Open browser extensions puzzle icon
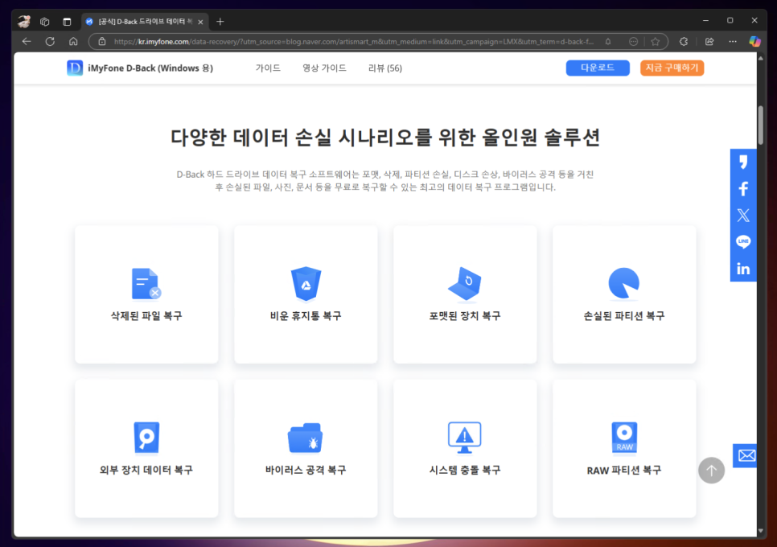The image size is (777, 547). click(684, 42)
